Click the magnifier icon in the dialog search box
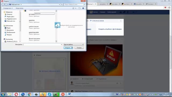This screenshot has height=97, width=172. [x=84, y=5]
